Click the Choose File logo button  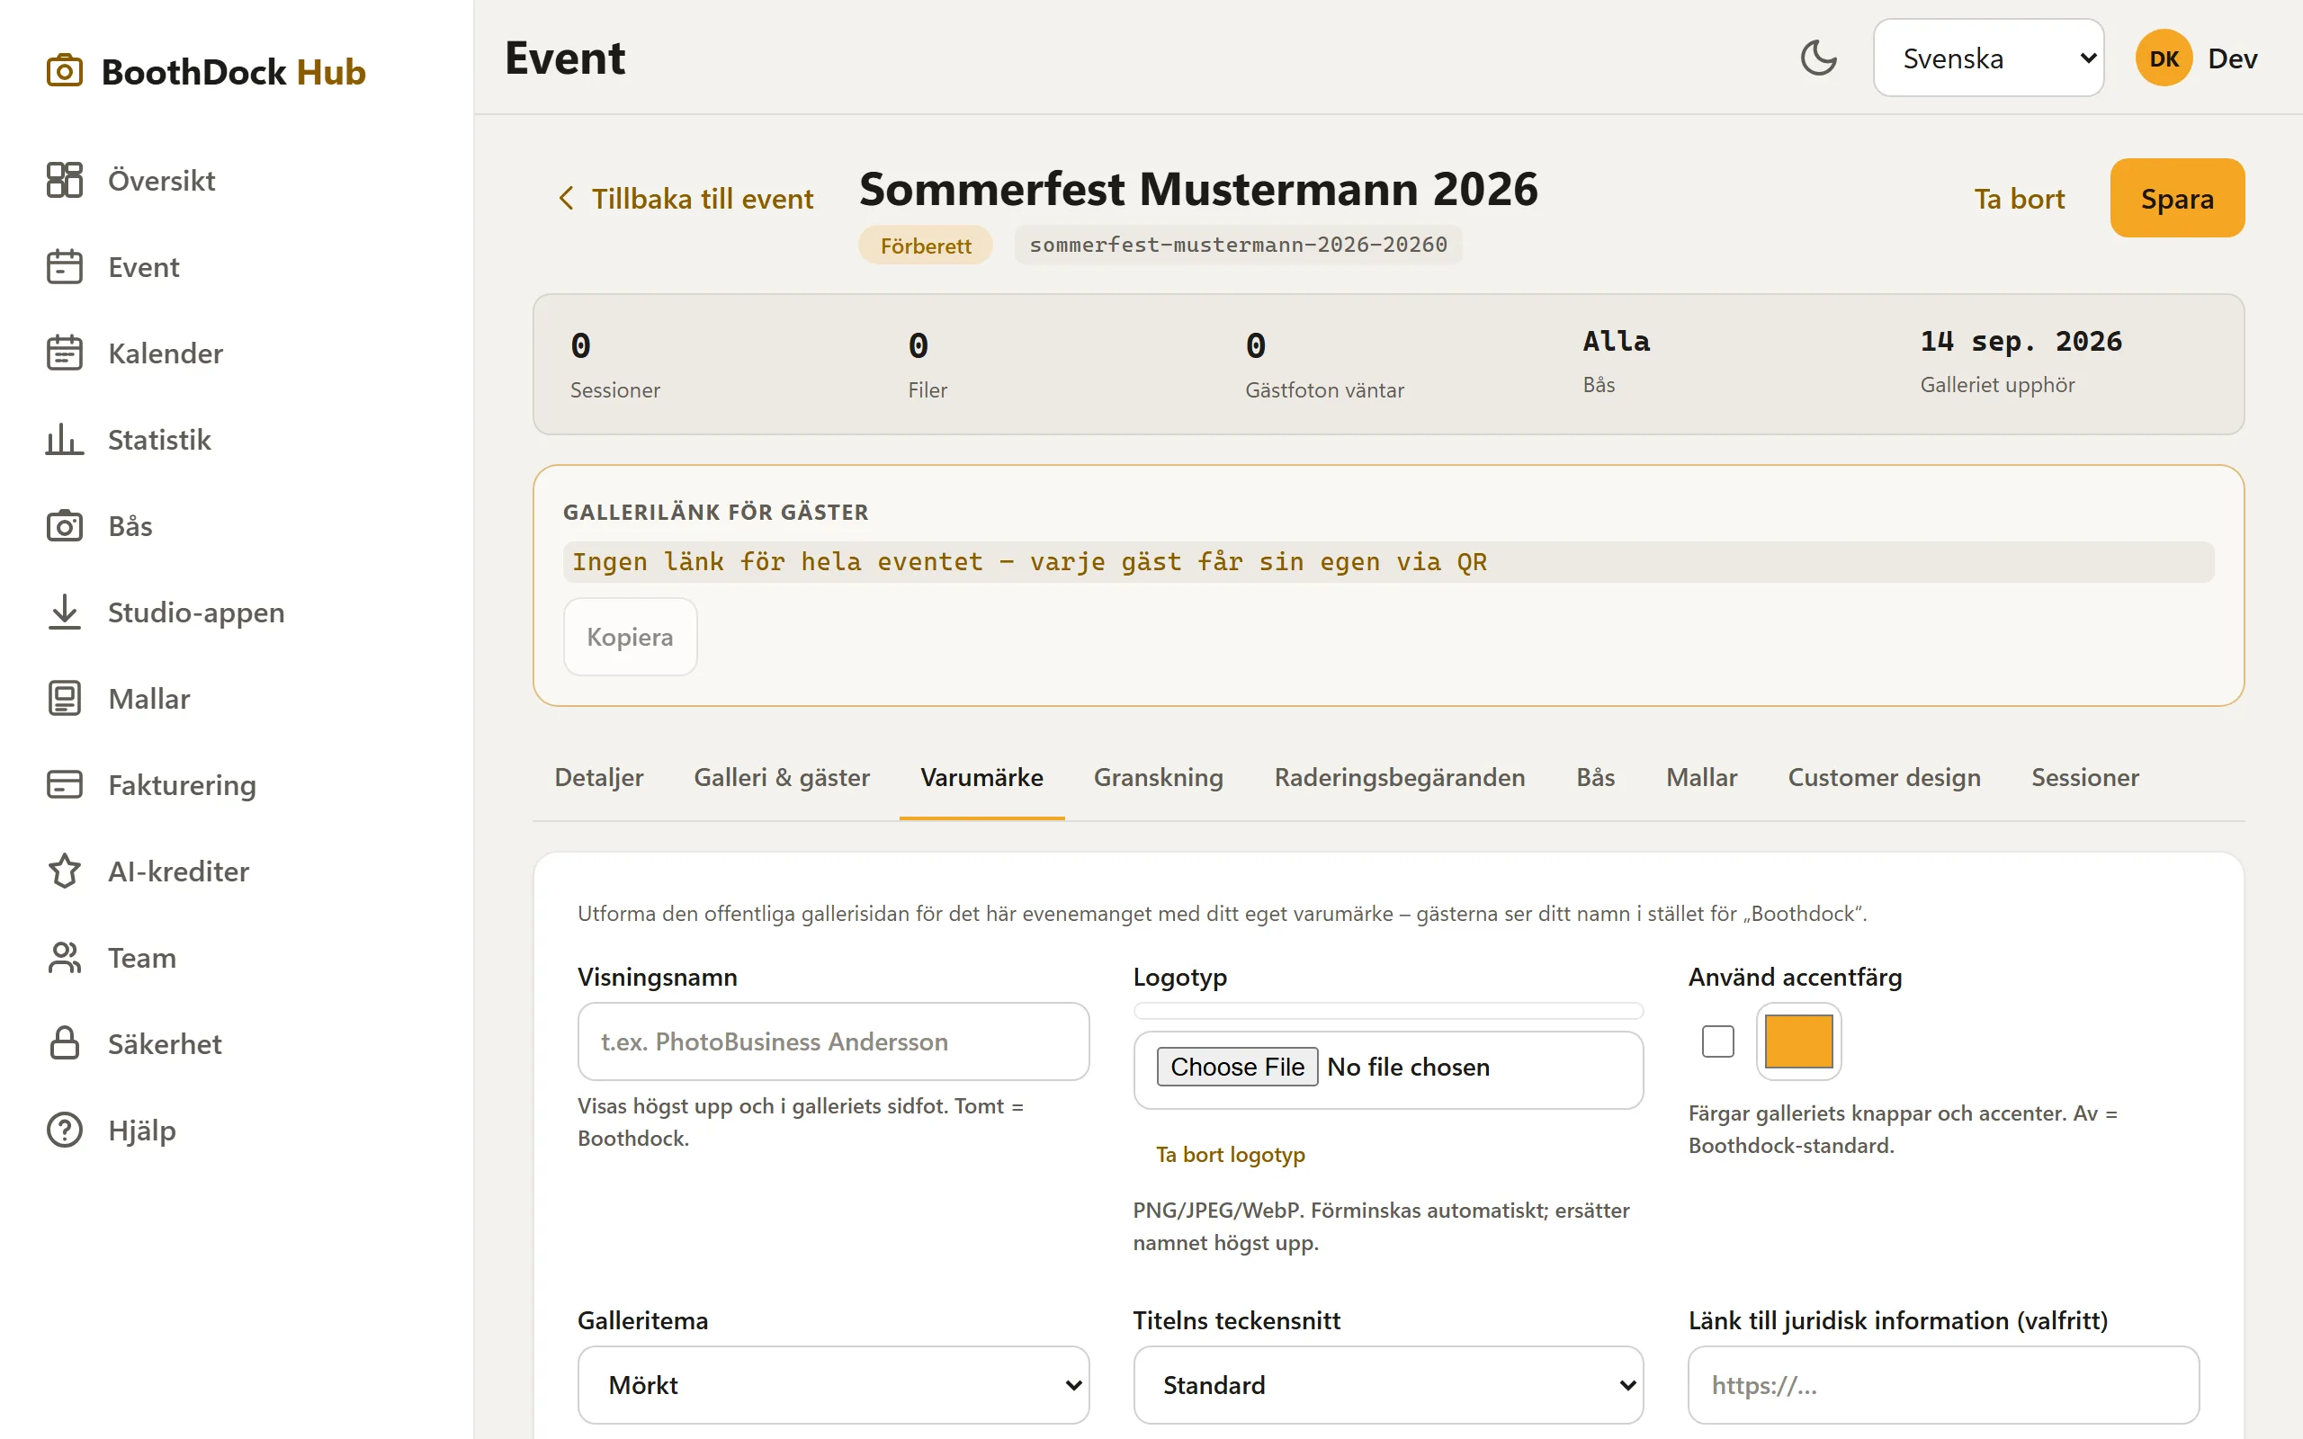coord(1236,1067)
